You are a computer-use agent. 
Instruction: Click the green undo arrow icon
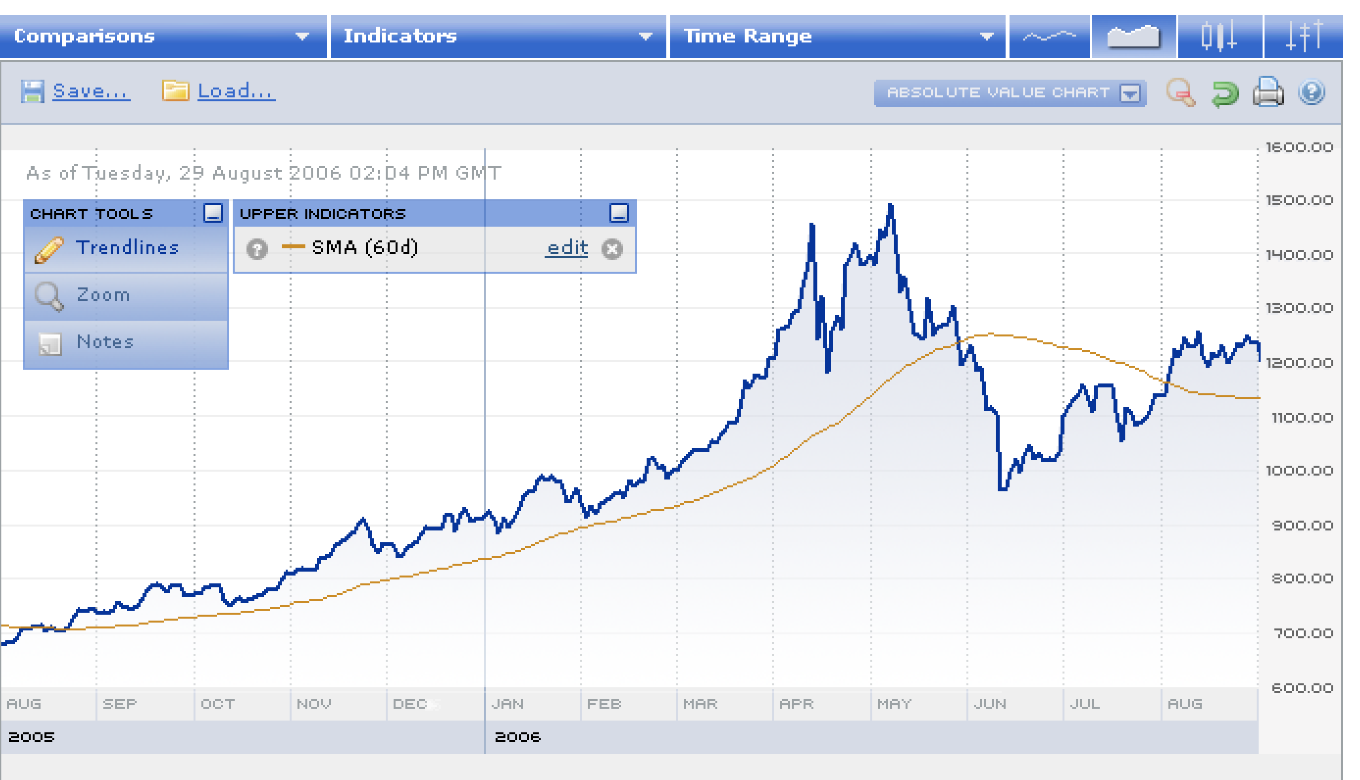(x=1224, y=93)
